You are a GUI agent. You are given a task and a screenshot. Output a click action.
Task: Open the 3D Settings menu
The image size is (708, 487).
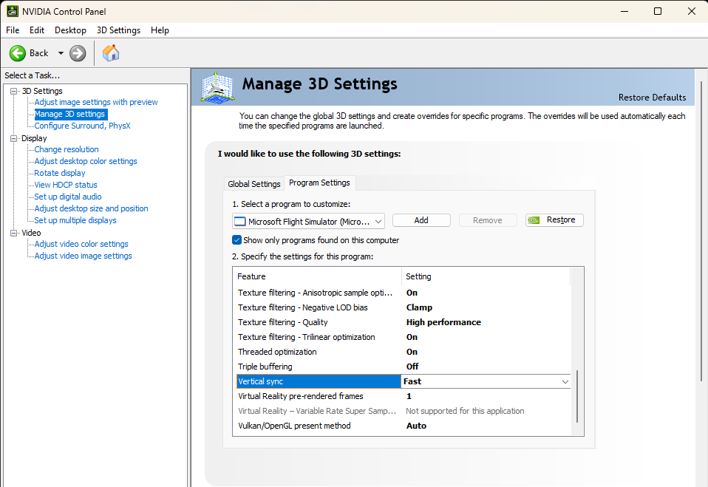(118, 30)
